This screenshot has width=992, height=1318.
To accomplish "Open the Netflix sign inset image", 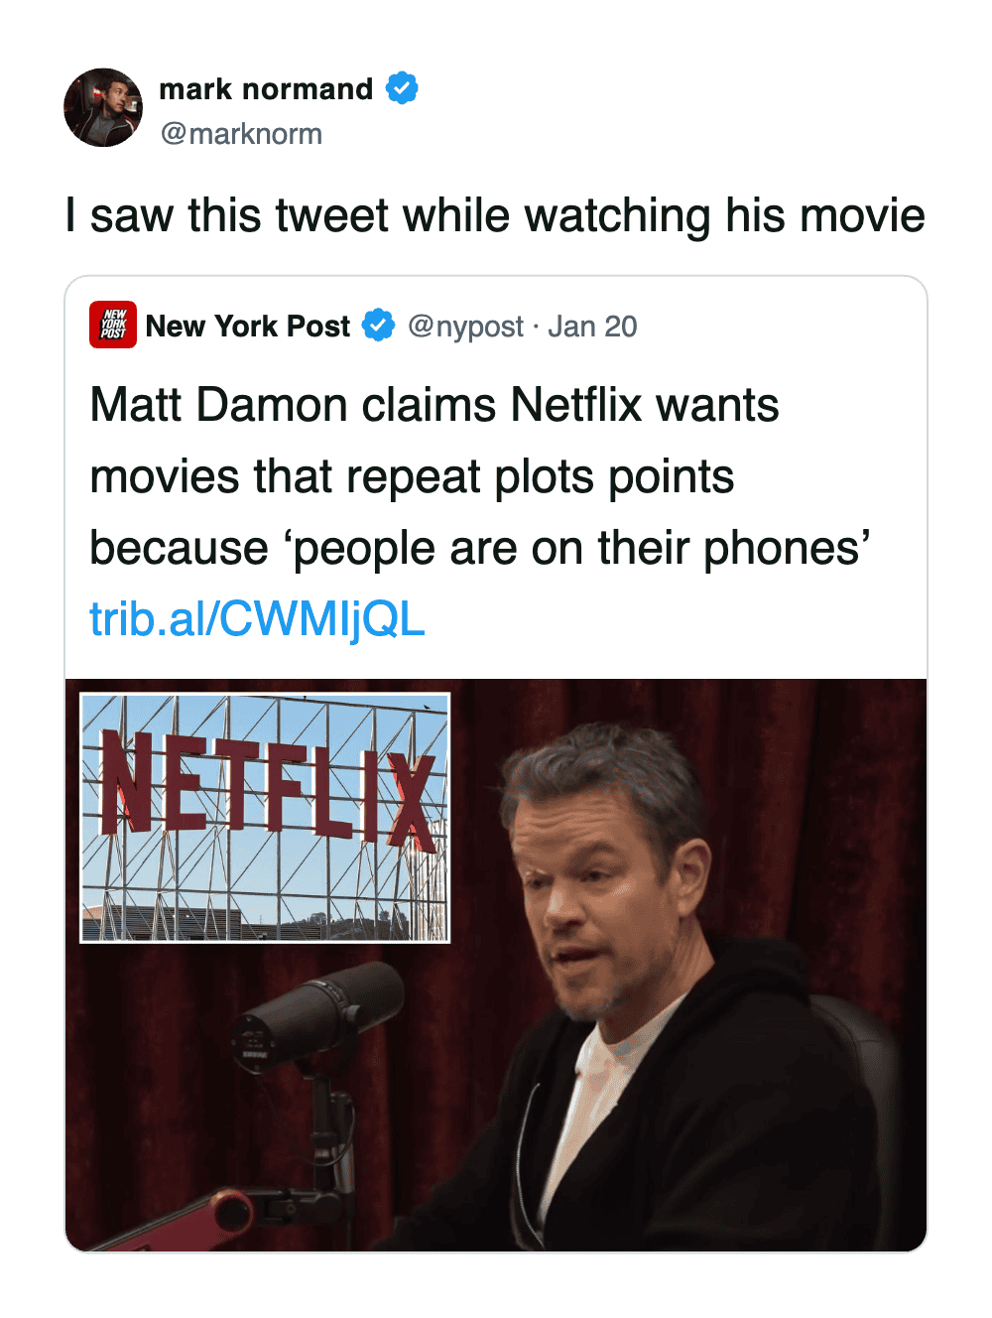I will (265, 818).
